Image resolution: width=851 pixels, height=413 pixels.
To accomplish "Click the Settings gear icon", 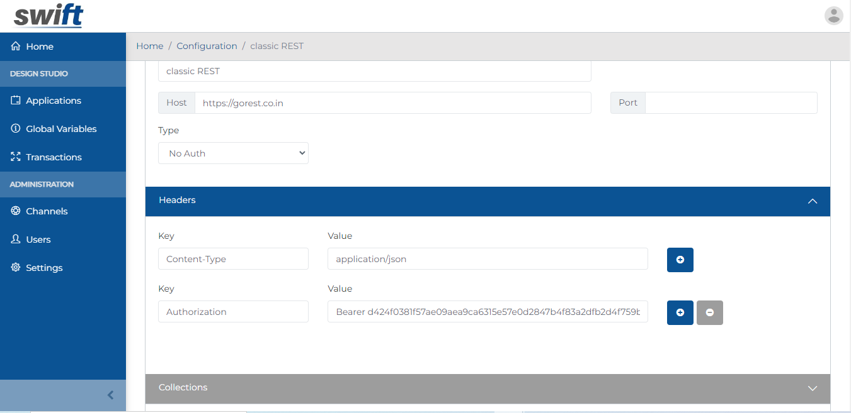I will pyautogui.click(x=16, y=268).
